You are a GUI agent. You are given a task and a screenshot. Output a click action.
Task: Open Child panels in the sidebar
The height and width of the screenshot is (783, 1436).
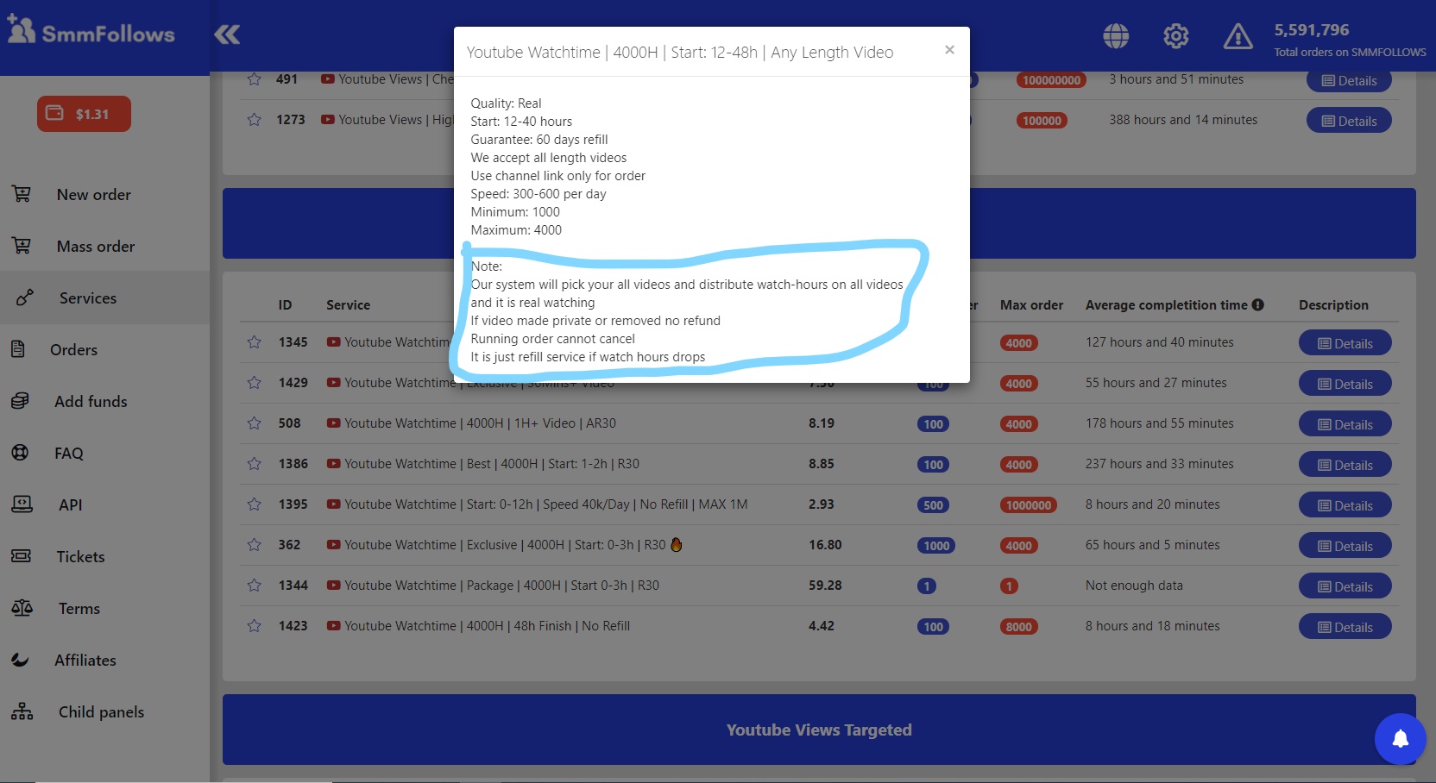(x=101, y=712)
